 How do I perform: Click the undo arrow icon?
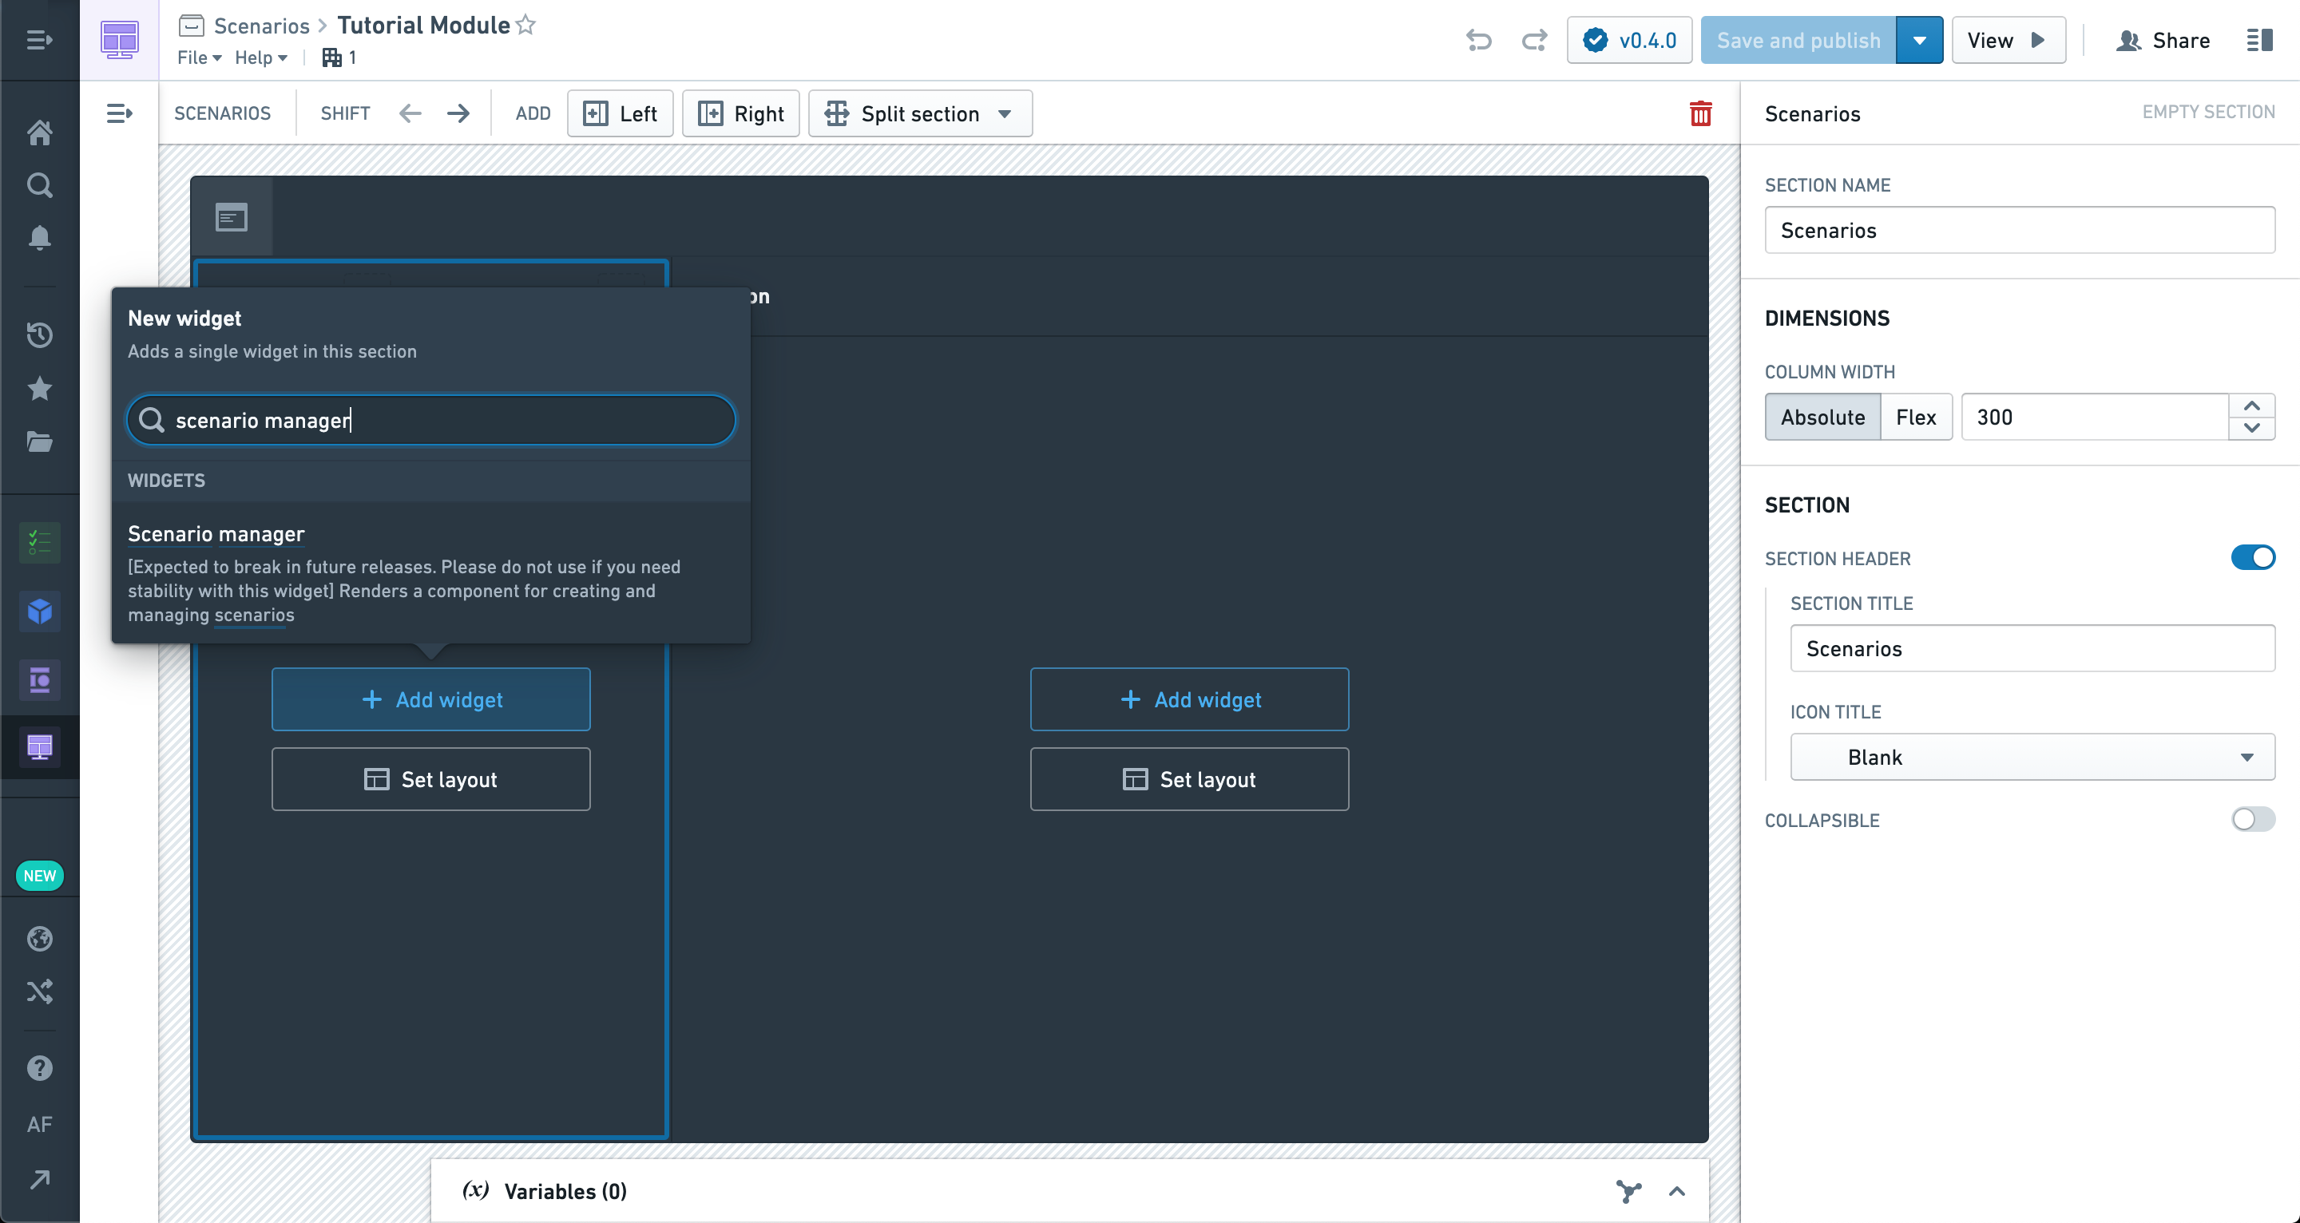(x=1478, y=40)
